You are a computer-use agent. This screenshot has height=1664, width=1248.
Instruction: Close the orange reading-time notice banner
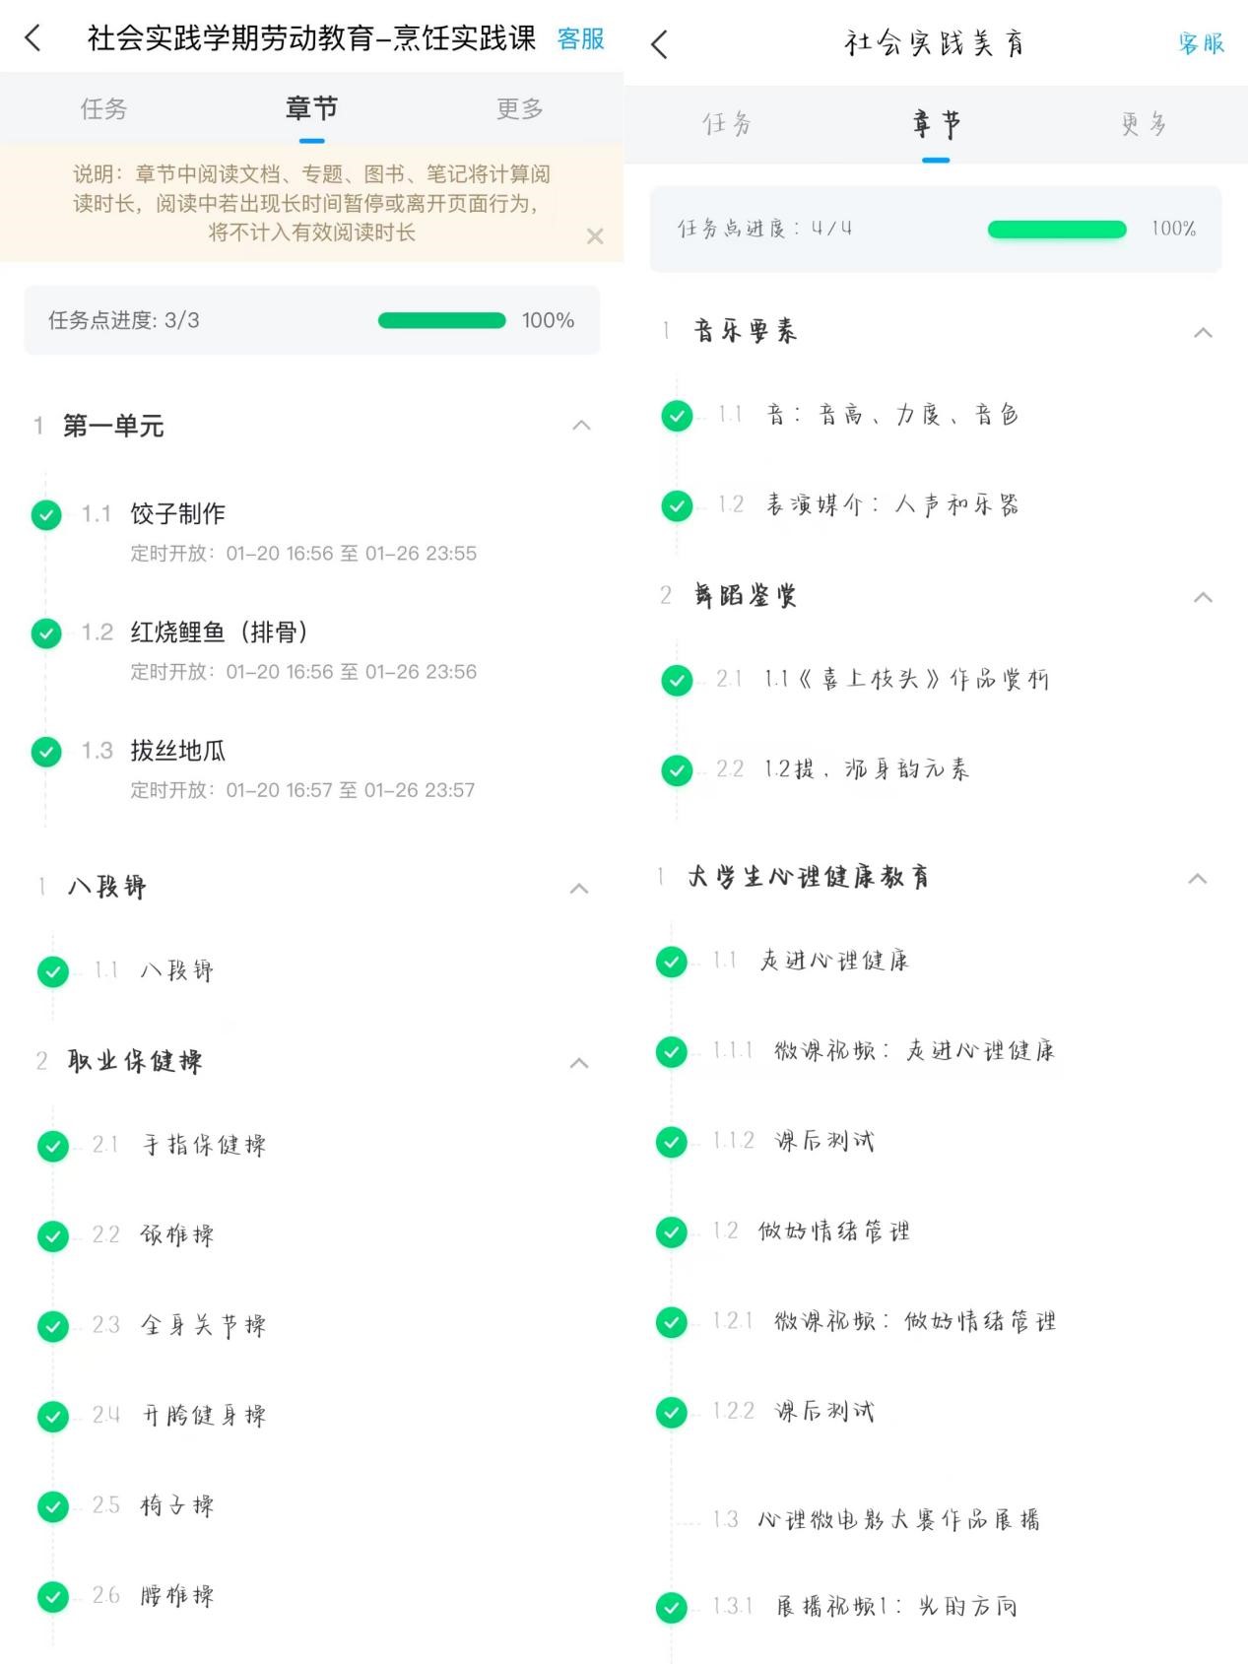click(x=595, y=236)
